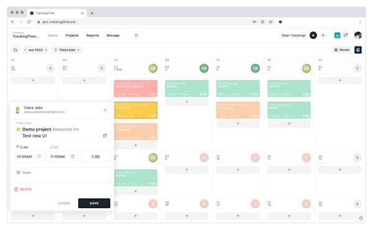373x231 pixels.
Task: Click the search magnifier icon
Action: point(136,35)
